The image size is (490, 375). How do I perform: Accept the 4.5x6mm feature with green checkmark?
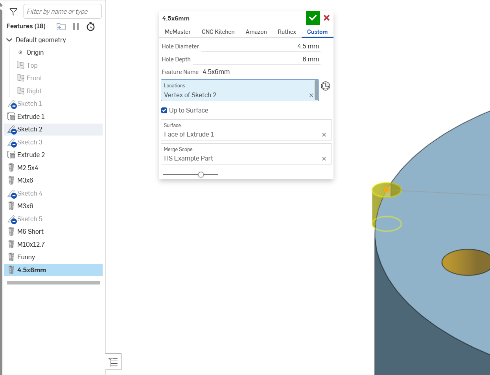coord(313,18)
